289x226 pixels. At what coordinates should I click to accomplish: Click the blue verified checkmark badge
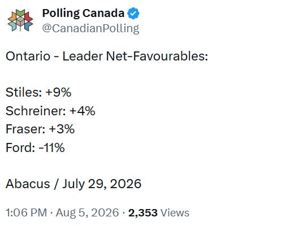[133, 14]
